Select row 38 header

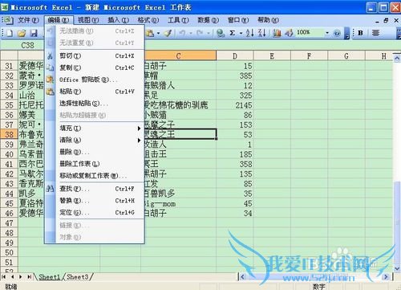pos(9,134)
